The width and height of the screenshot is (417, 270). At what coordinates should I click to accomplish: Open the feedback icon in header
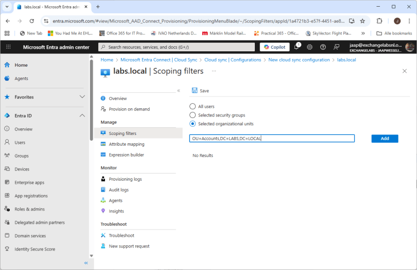[336, 47]
